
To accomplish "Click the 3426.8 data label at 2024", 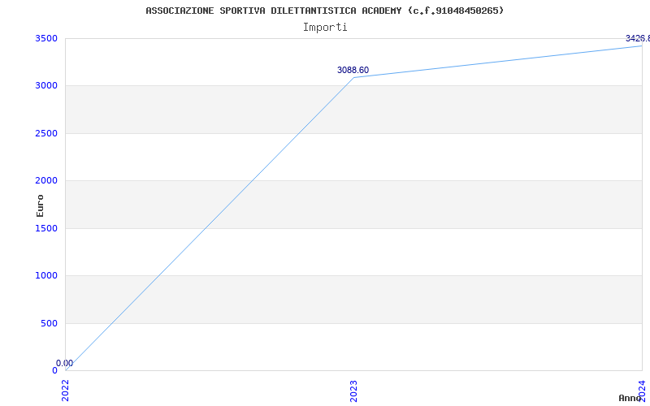I will tap(638, 38).
